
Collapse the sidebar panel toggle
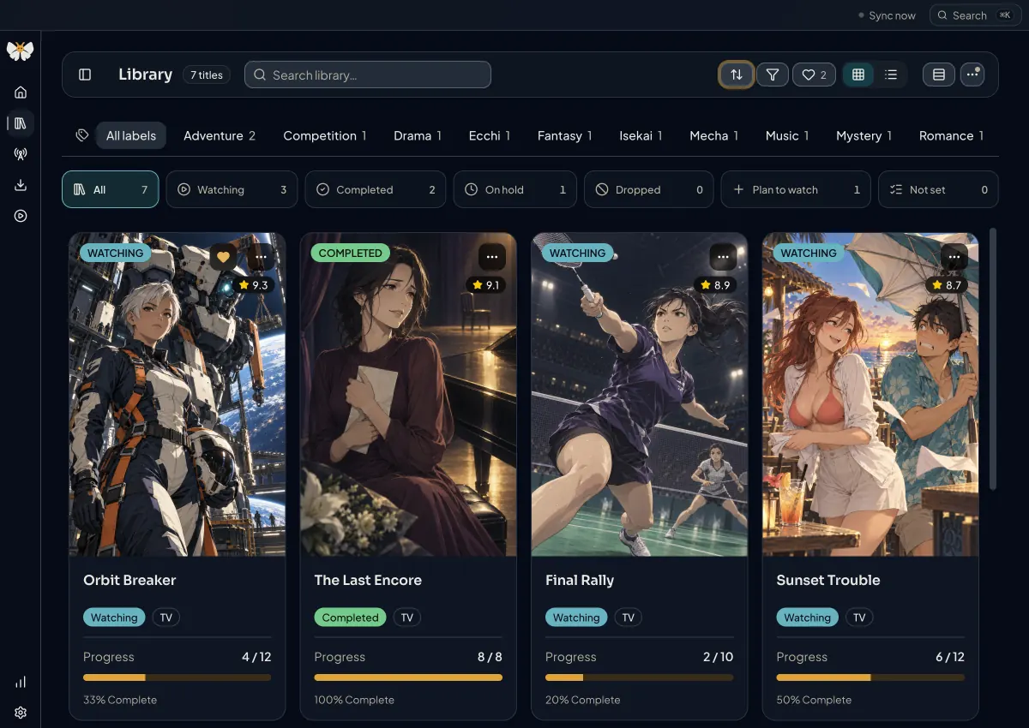click(x=85, y=75)
